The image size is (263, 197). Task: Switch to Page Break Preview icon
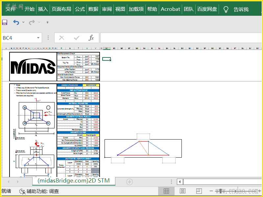click(199, 191)
